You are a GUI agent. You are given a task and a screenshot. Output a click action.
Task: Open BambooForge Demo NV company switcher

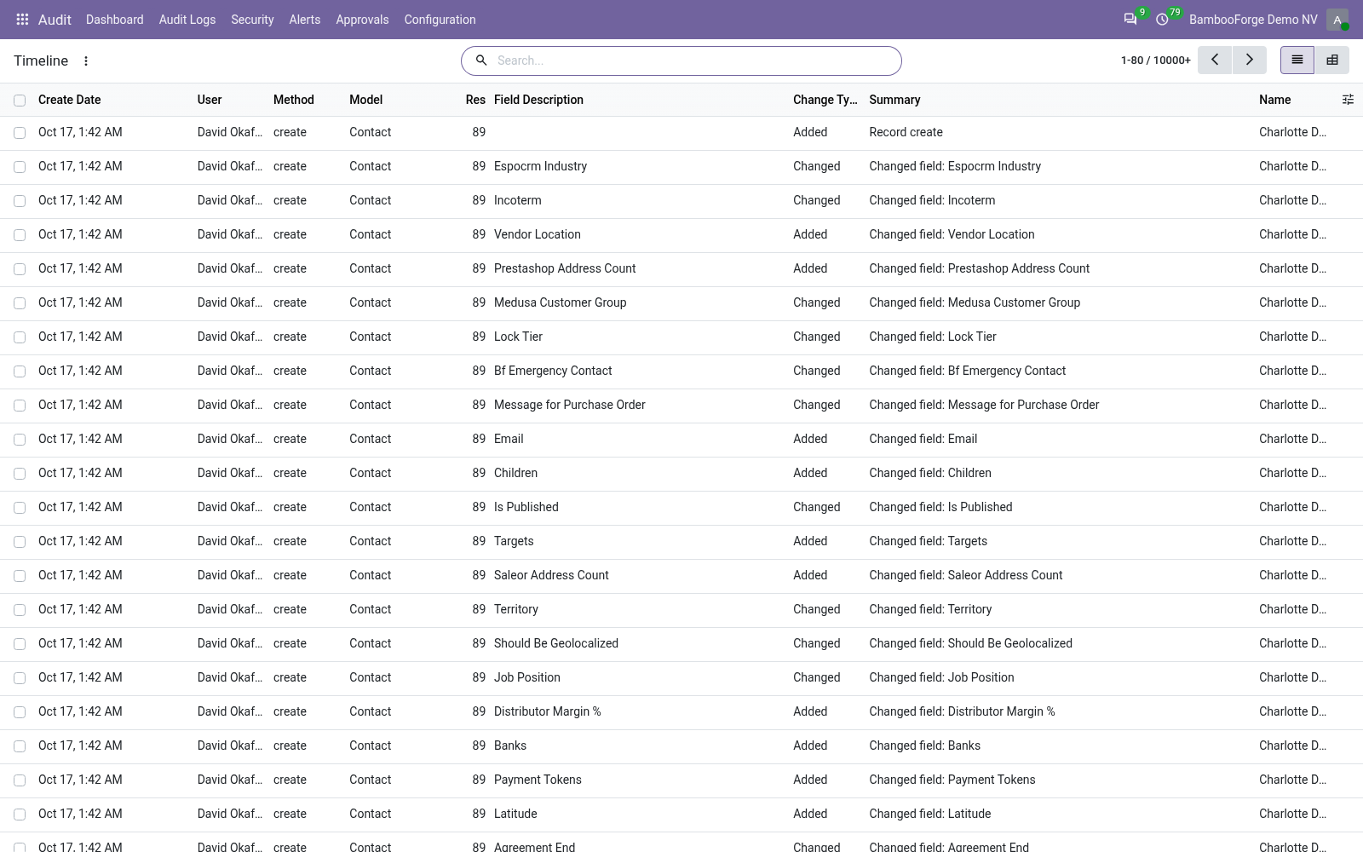coord(1253,20)
